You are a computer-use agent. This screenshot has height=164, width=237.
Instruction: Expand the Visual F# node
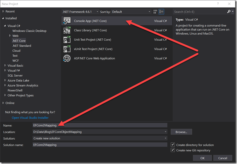[x=5, y=70]
